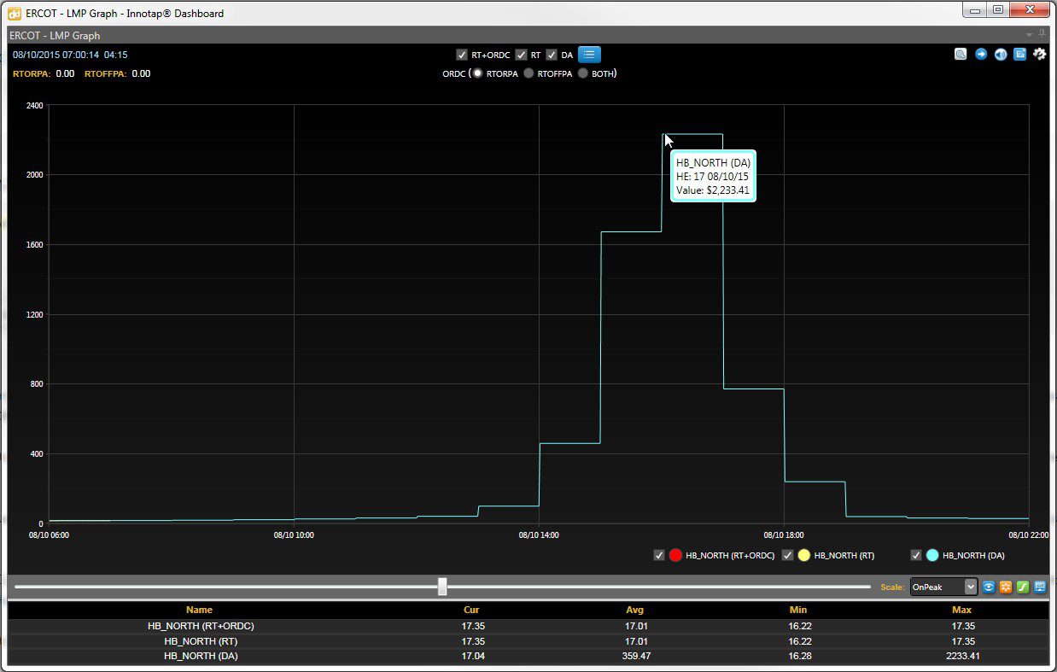Click the time range slider handle
The width and height of the screenshot is (1057, 672).
(x=442, y=587)
